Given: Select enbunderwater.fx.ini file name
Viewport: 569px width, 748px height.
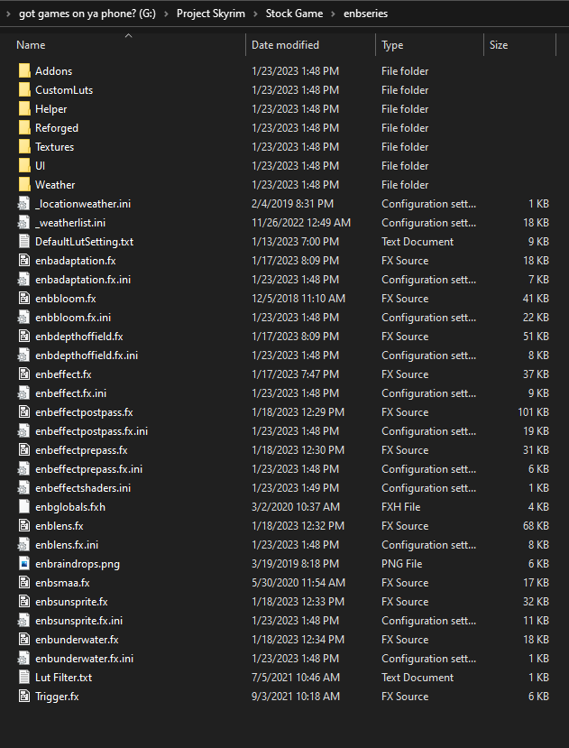Looking at the screenshot, I should (x=85, y=659).
